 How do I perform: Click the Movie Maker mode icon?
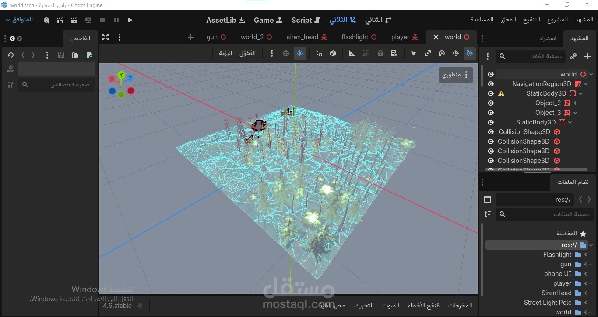point(47,20)
